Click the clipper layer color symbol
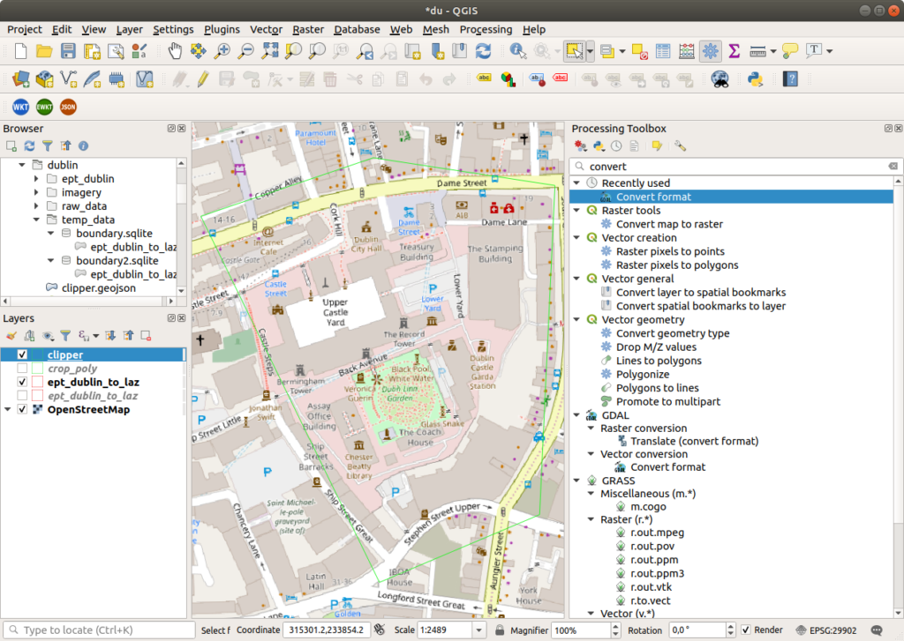Screen dimensions: 904x641 (x=37, y=354)
